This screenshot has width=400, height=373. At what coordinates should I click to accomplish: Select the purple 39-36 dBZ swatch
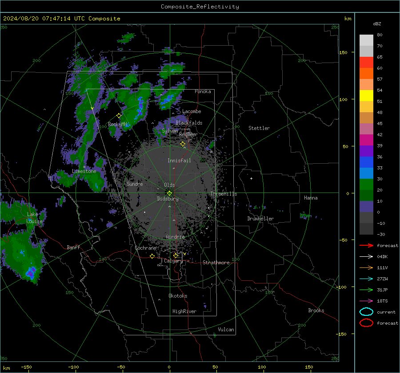click(x=366, y=151)
